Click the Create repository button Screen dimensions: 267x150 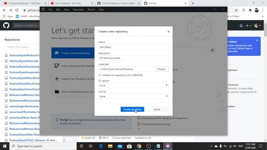132,109
